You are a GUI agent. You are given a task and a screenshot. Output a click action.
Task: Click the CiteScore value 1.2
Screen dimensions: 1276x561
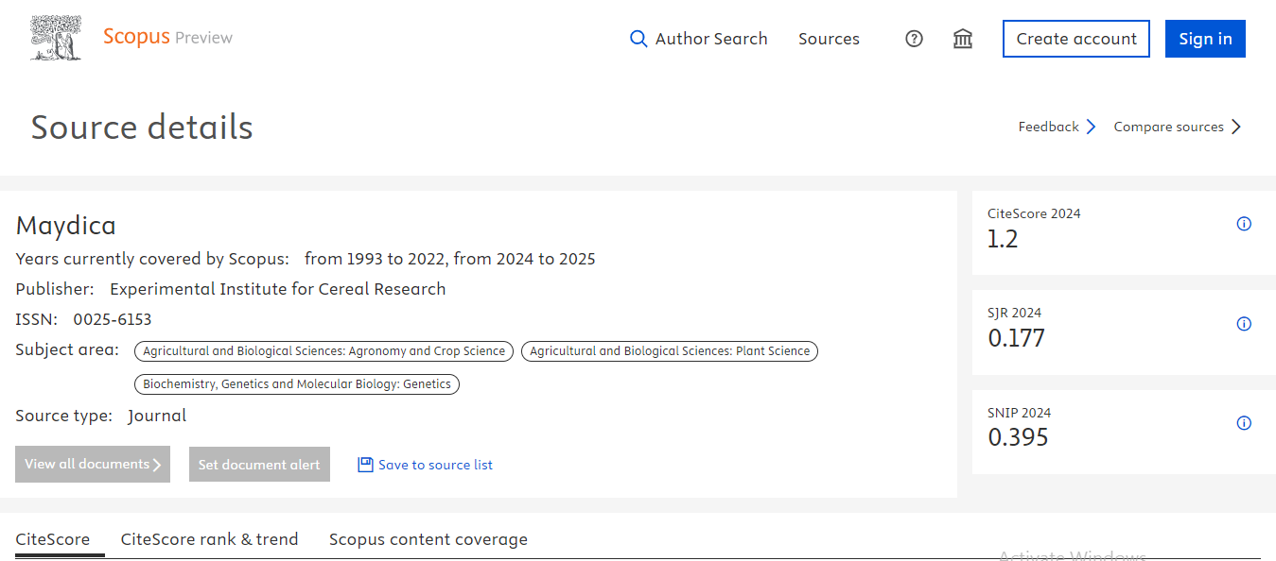pyautogui.click(x=1003, y=239)
